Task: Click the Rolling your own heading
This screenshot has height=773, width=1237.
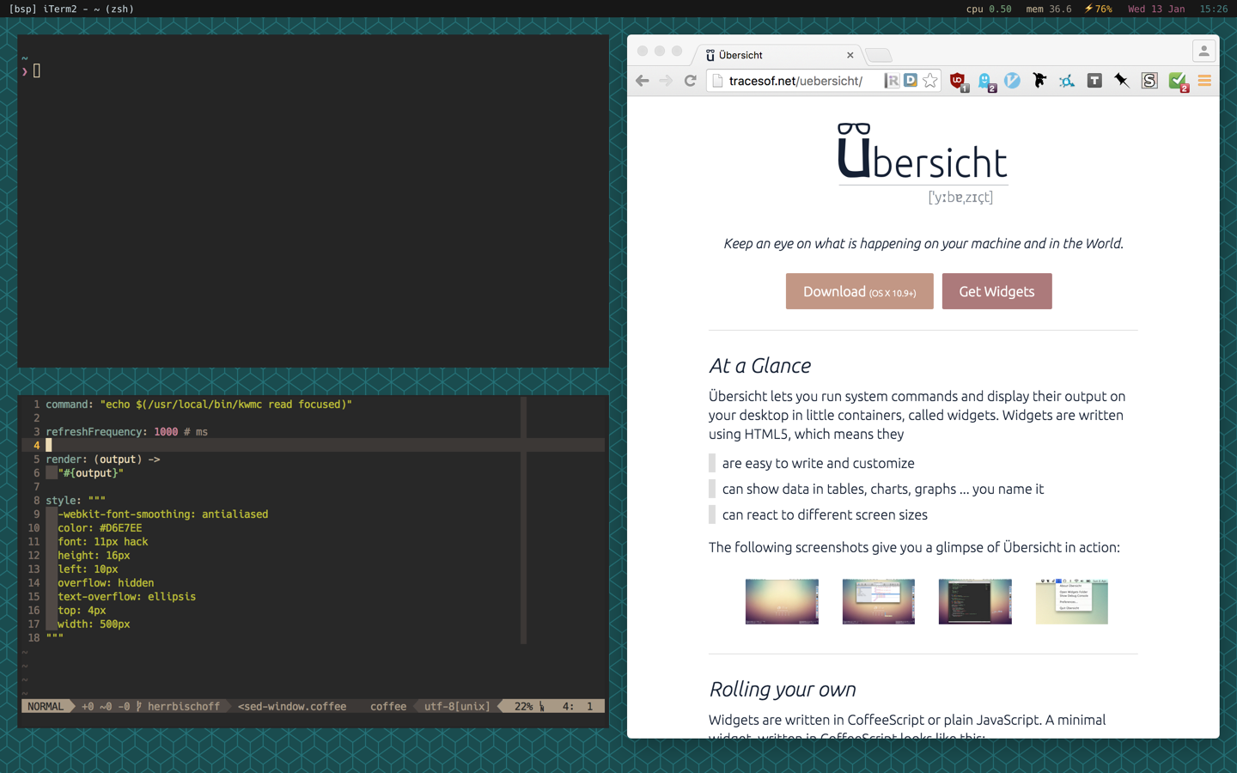Action: point(783,689)
